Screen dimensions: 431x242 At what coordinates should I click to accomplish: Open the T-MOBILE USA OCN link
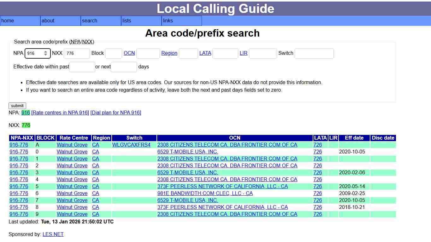pyautogui.click(x=187, y=152)
